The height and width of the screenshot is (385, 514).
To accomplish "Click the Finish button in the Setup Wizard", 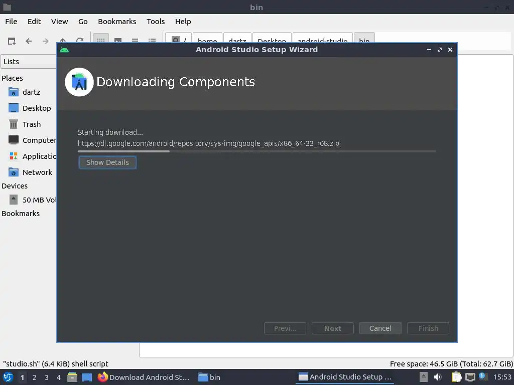I will click(x=428, y=328).
